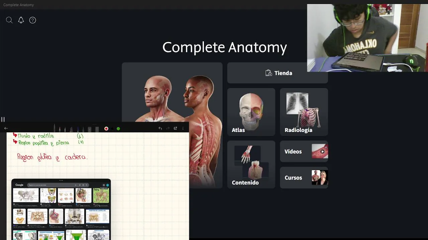Click the Google Lens camera icon

coord(83,185)
